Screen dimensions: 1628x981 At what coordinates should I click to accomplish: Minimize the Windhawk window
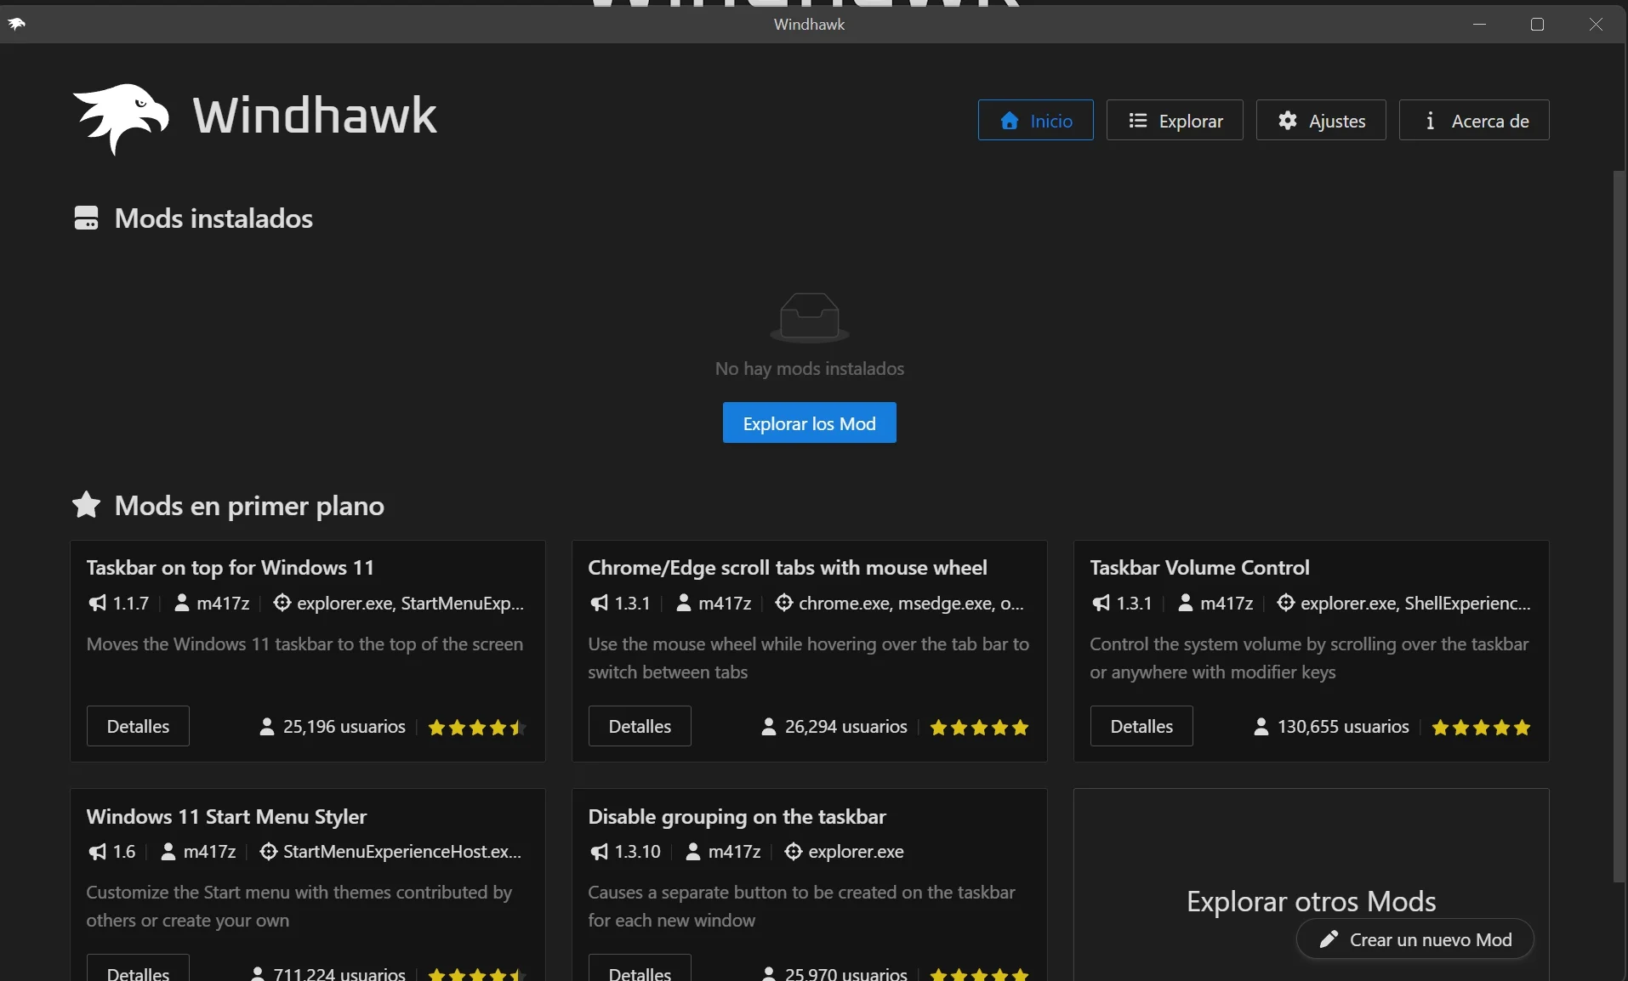pyautogui.click(x=1480, y=24)
